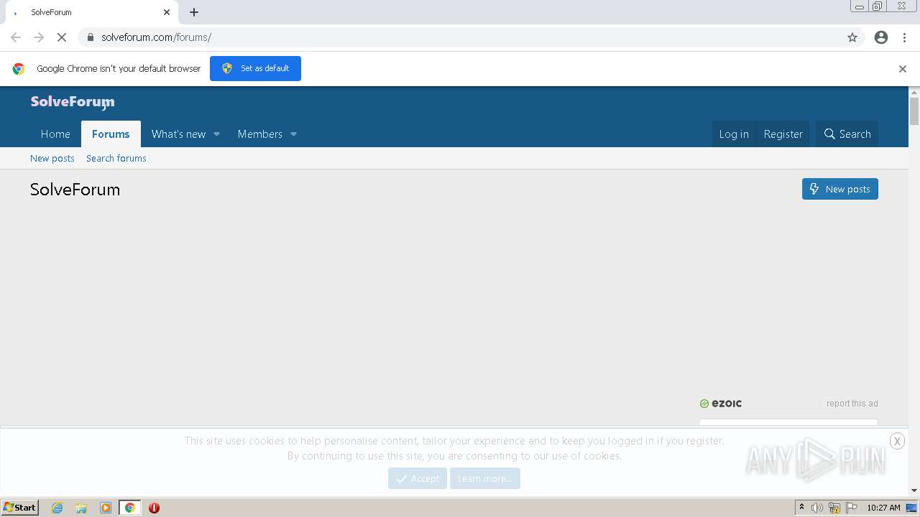920x517 pixels.
Task: Open media player taskbar icon
Action: click(106, 508)
